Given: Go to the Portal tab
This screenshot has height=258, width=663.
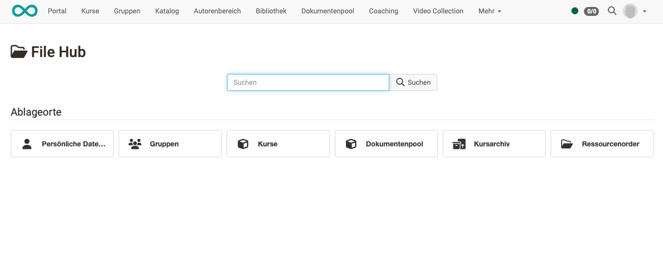Looking at the screenshot, I should coord(57,11).
